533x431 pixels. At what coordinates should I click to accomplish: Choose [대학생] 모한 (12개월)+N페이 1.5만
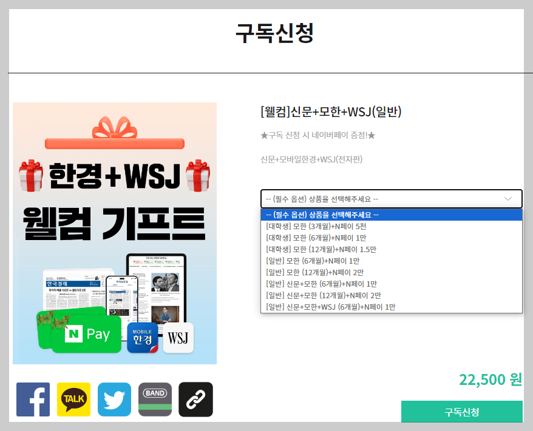[x=392, y=249]
